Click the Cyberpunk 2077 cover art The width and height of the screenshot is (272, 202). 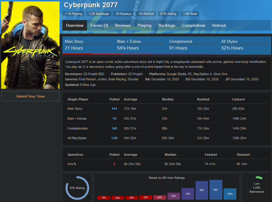click(30, 45)
